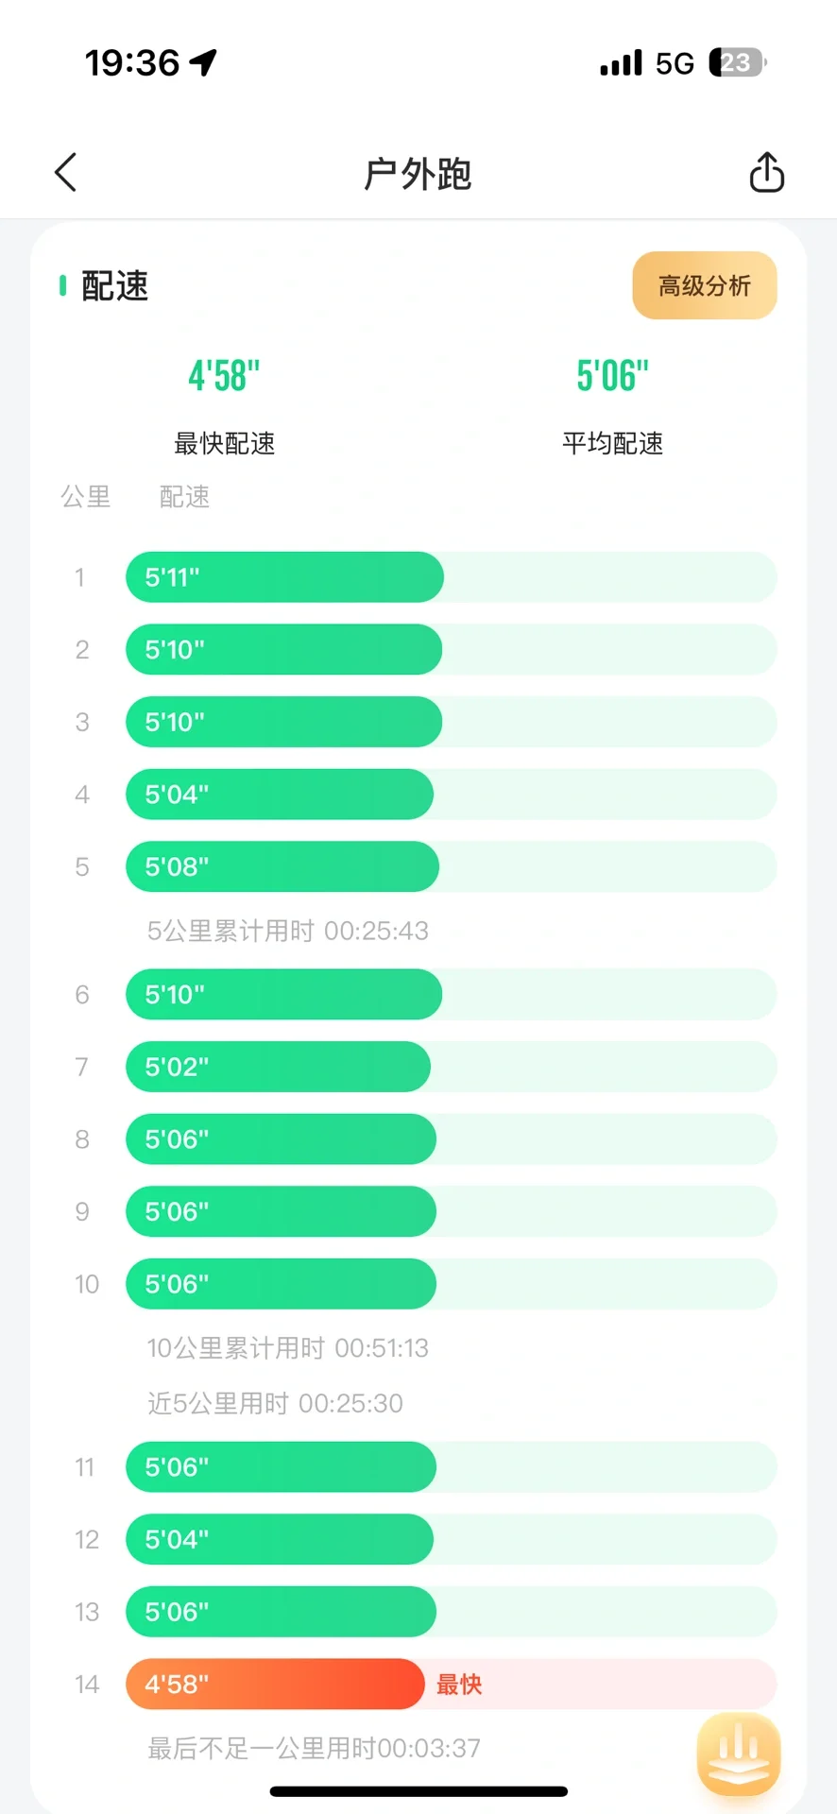Select kilometer 1 pace bar 5'11"
The width and height of the screenshot is (837, 1814).
(284, 577)
